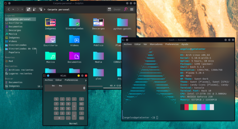
Task: Open Dolphin back history dropdown arrow
Action: pyautogui.click(x=13, y=9)
